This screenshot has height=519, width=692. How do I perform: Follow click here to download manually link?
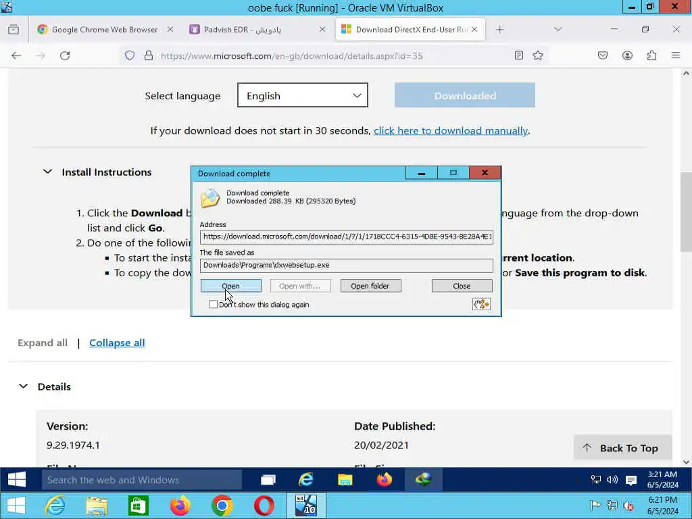tap(451, 130)
